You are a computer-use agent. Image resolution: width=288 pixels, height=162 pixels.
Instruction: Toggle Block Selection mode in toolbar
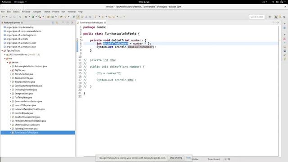point(86,17)
